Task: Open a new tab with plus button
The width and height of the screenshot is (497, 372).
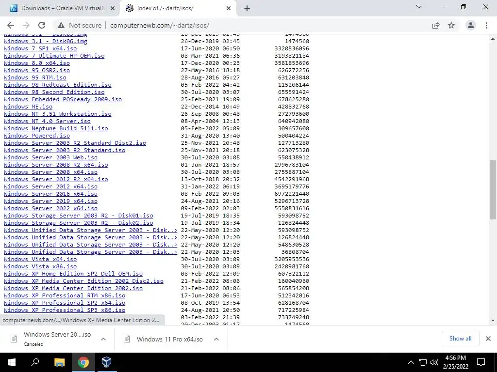Action: pos(247,8)
